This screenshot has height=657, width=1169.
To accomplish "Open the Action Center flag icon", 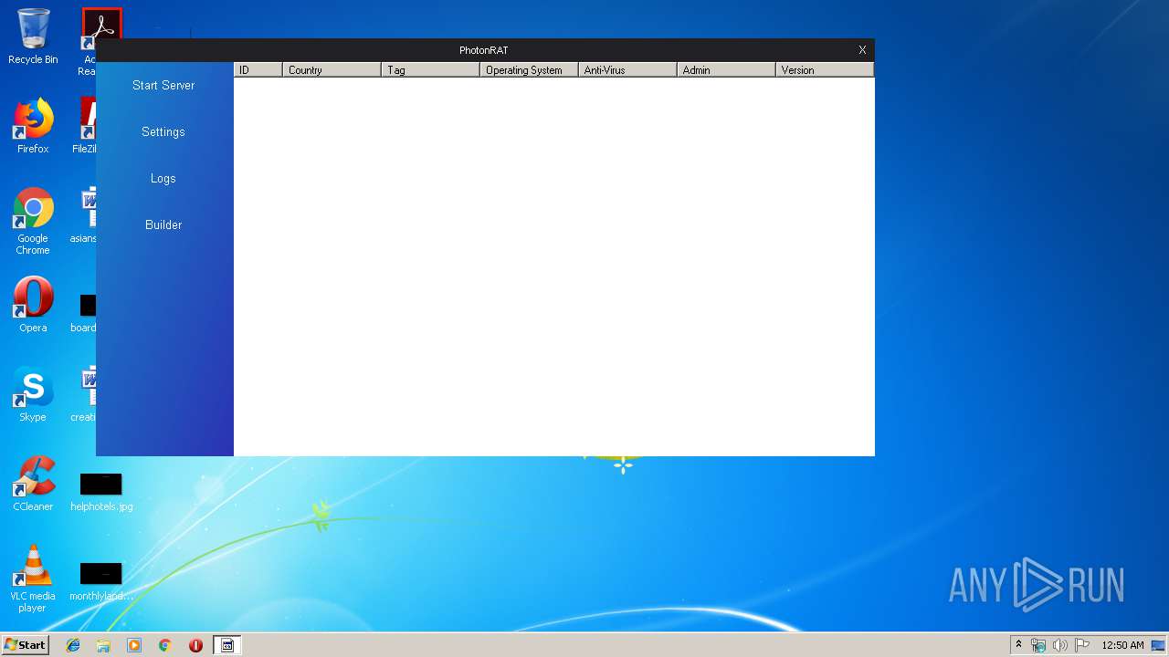I will [1082, 645].
